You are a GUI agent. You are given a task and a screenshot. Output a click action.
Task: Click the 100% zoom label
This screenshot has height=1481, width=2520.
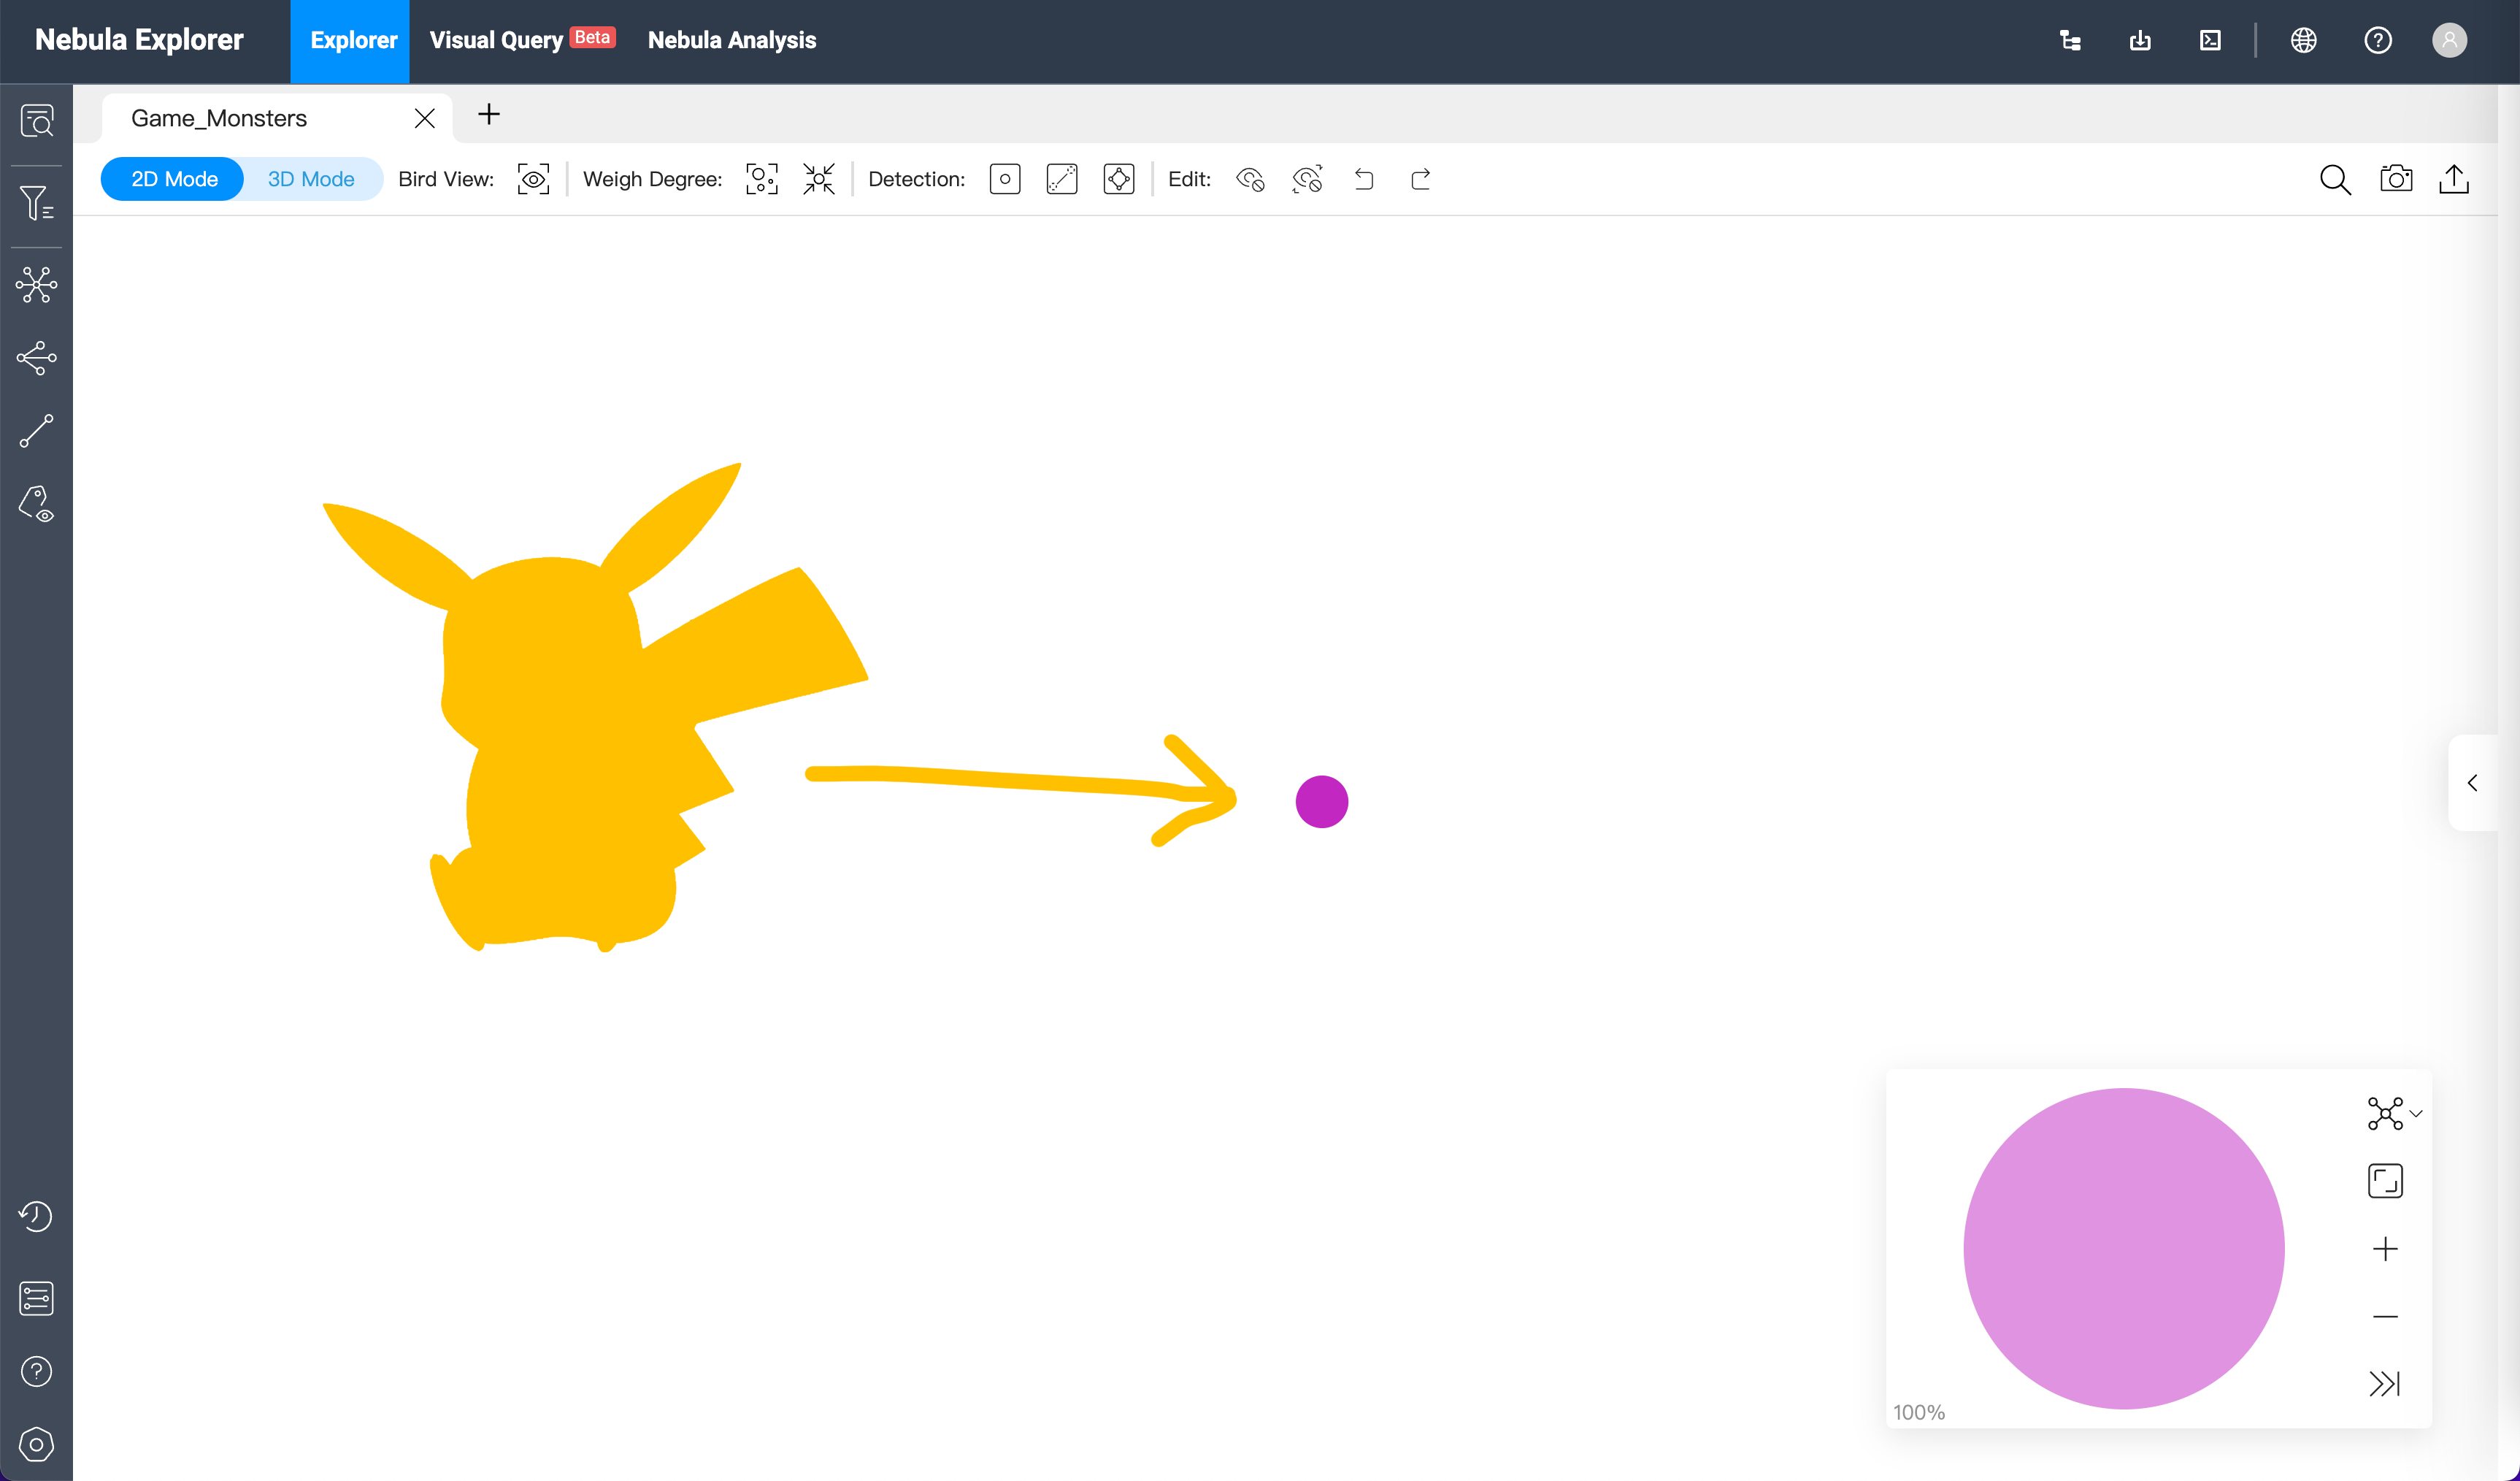tap(1919, 1412)
